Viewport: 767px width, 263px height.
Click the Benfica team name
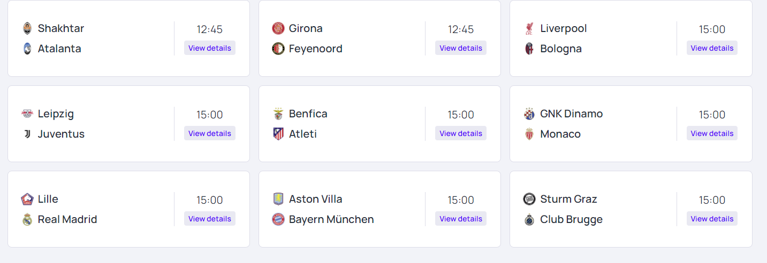308,114
